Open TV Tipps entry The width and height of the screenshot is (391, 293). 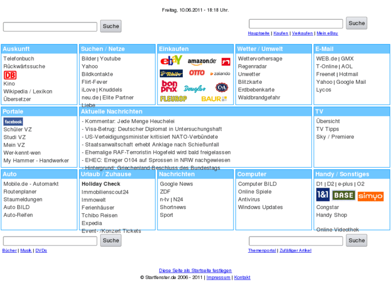[x=328, y=129]
